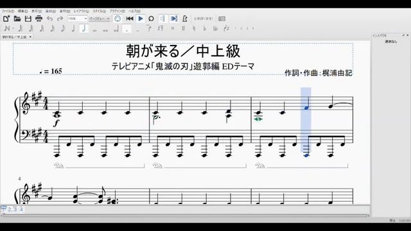Open the ファイル menu
Screen dimensions: 411x231
point(8,12)
